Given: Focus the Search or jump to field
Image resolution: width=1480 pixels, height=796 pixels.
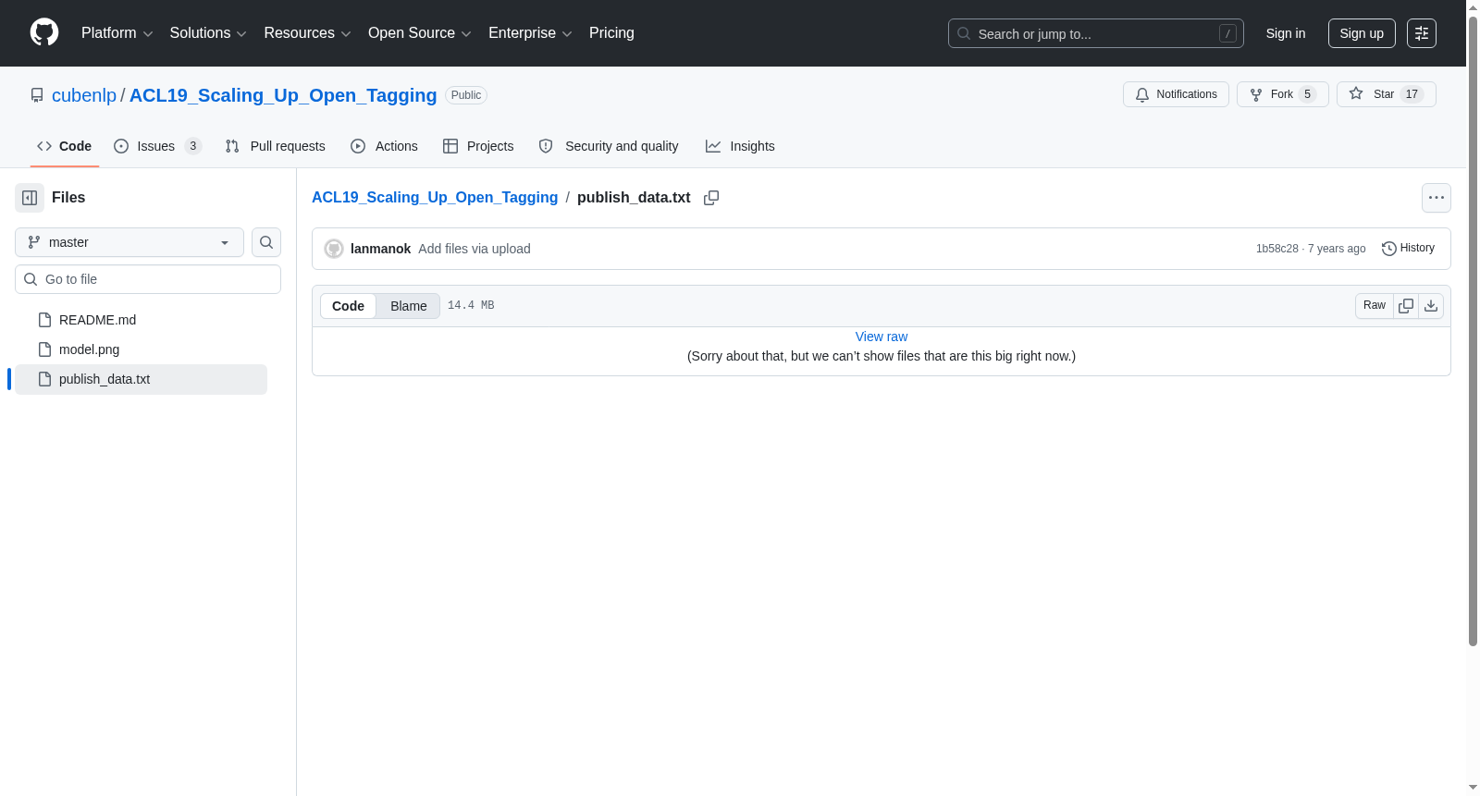Looking at the screenshot, I should (1096, 33).
